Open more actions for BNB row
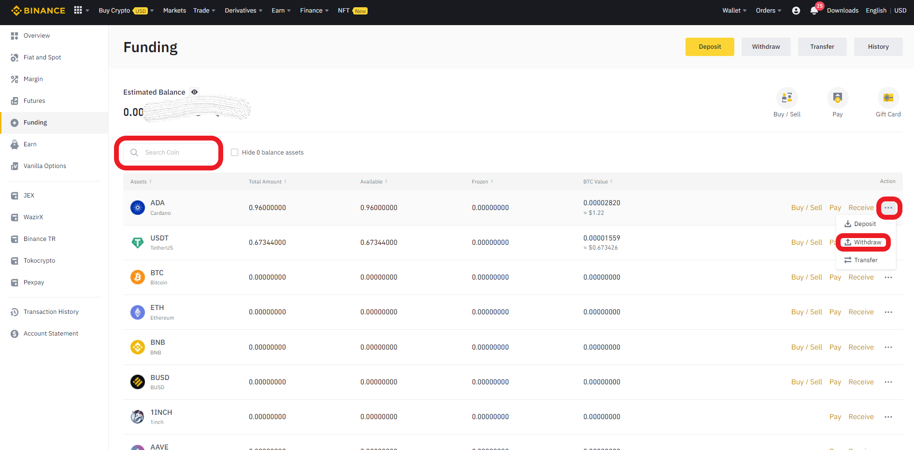 click(888, 347)
